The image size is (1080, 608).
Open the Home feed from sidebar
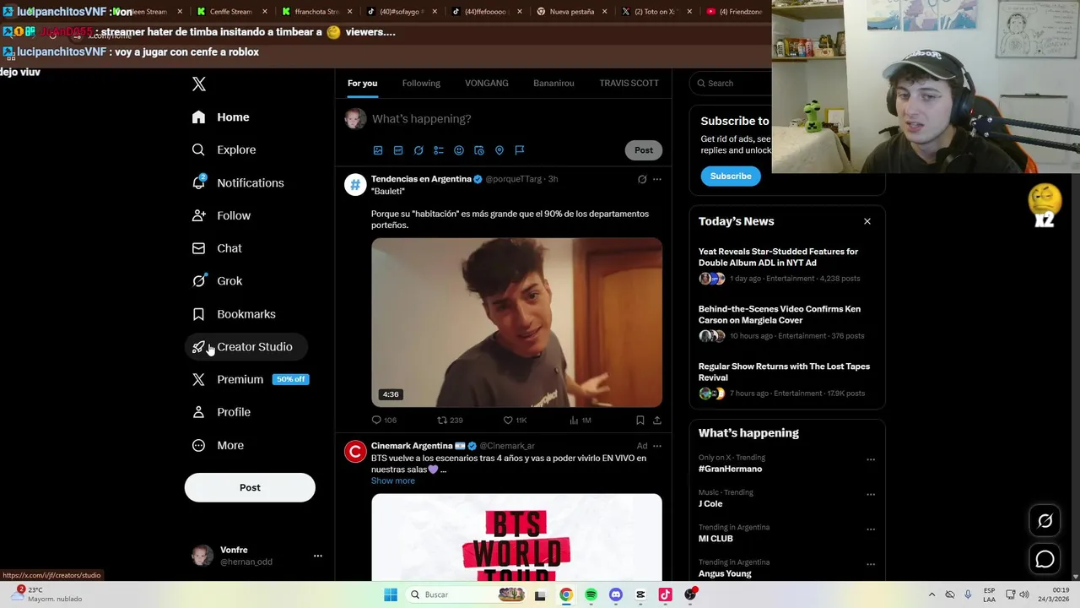[x=221, y=117]
